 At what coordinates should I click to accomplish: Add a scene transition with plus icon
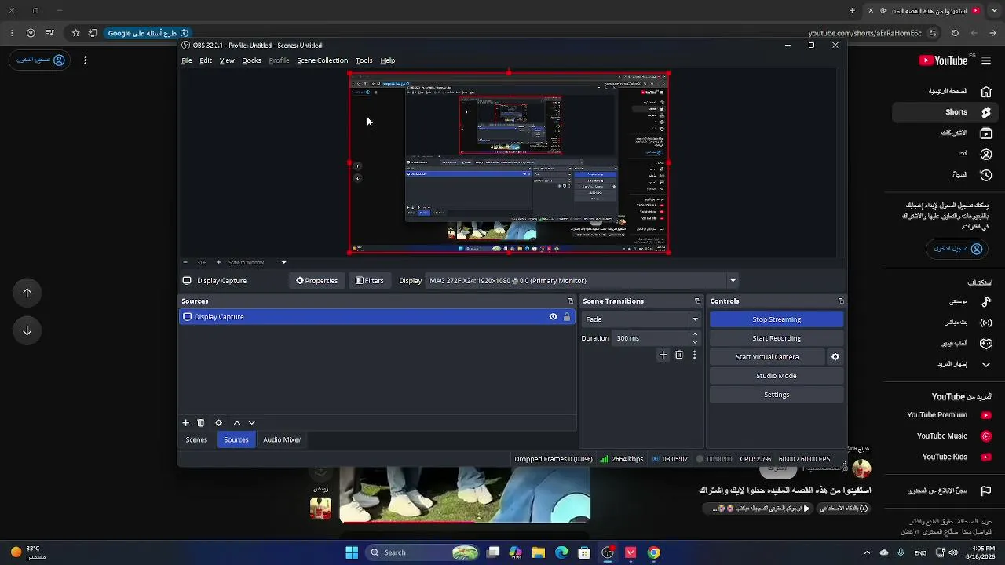(663, 355)
